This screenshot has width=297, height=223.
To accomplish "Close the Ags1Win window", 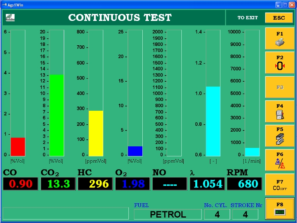I will 292,5.
